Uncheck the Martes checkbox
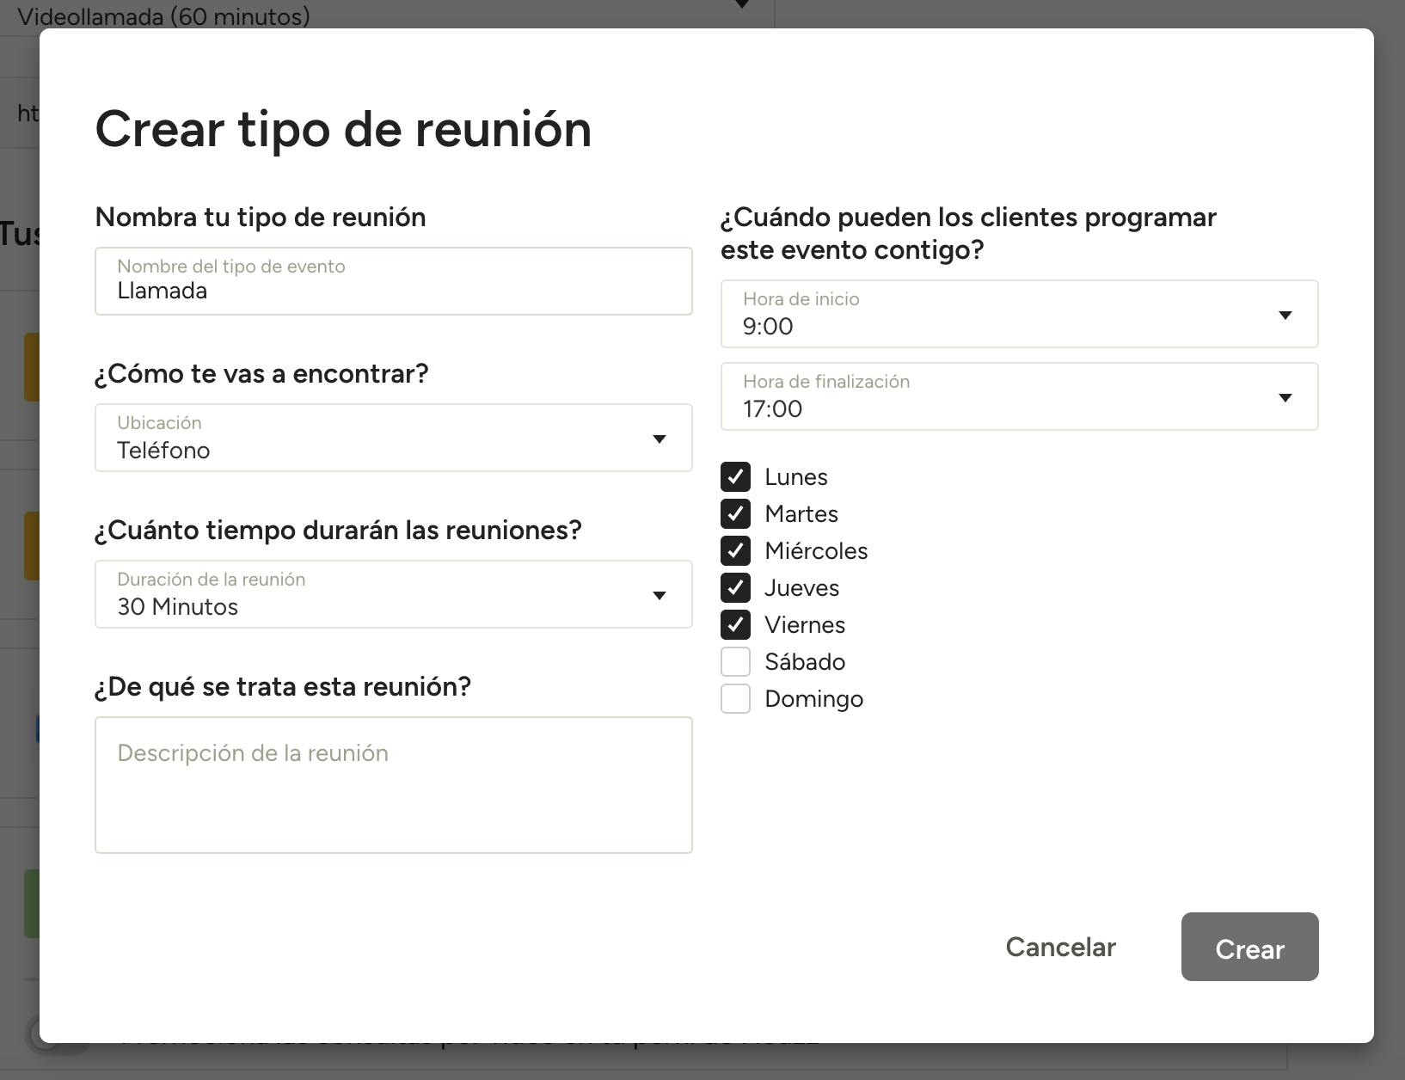This screenshot has height=1080, width=1405. (735, 514)
